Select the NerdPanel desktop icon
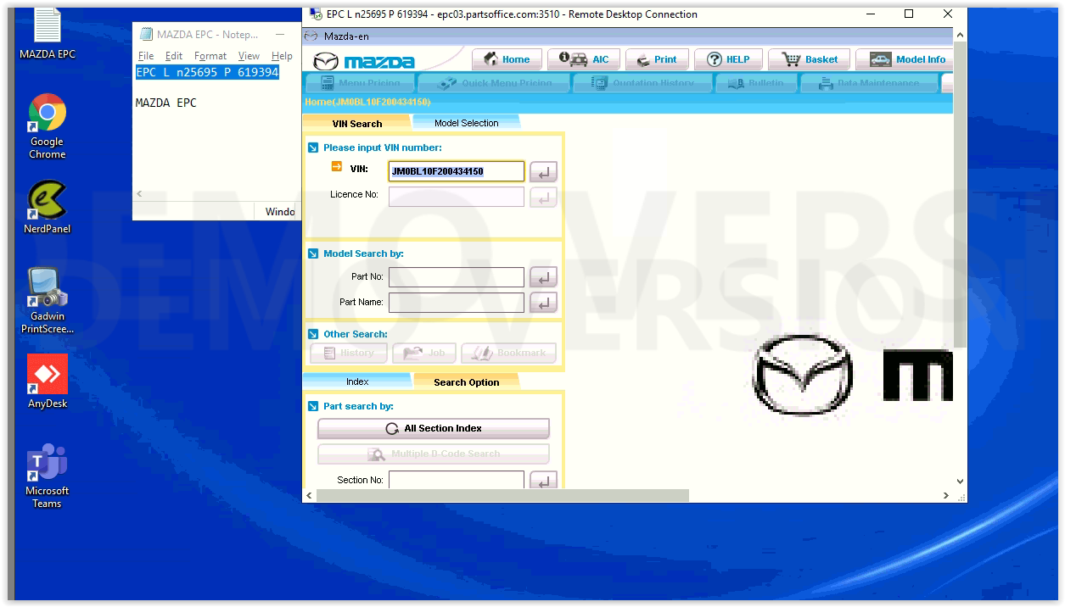The height and width of the screenshot is (607, 1065). coord(48,208)
